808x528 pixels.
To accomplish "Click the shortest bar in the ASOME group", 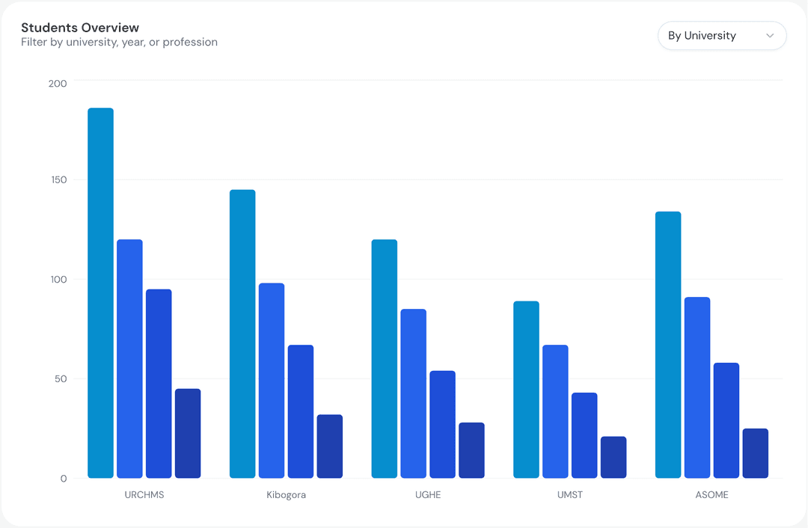I will pos(756,453).
